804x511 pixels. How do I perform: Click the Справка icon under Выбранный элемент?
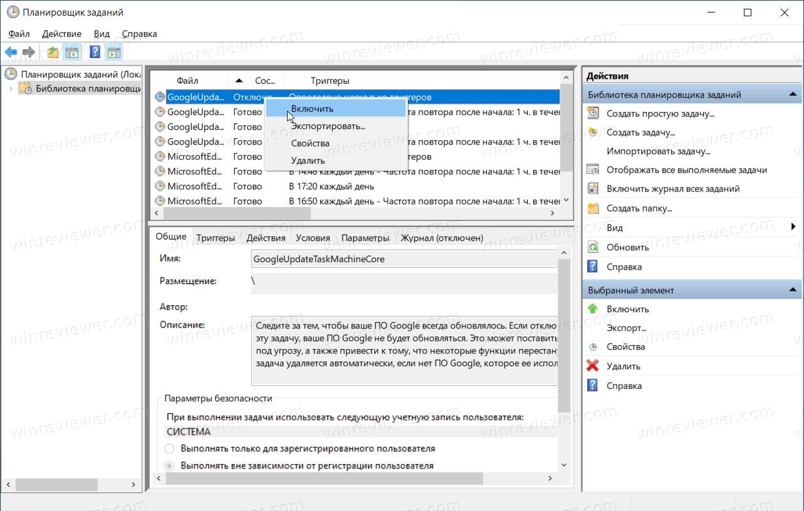(x=593, y=385)
